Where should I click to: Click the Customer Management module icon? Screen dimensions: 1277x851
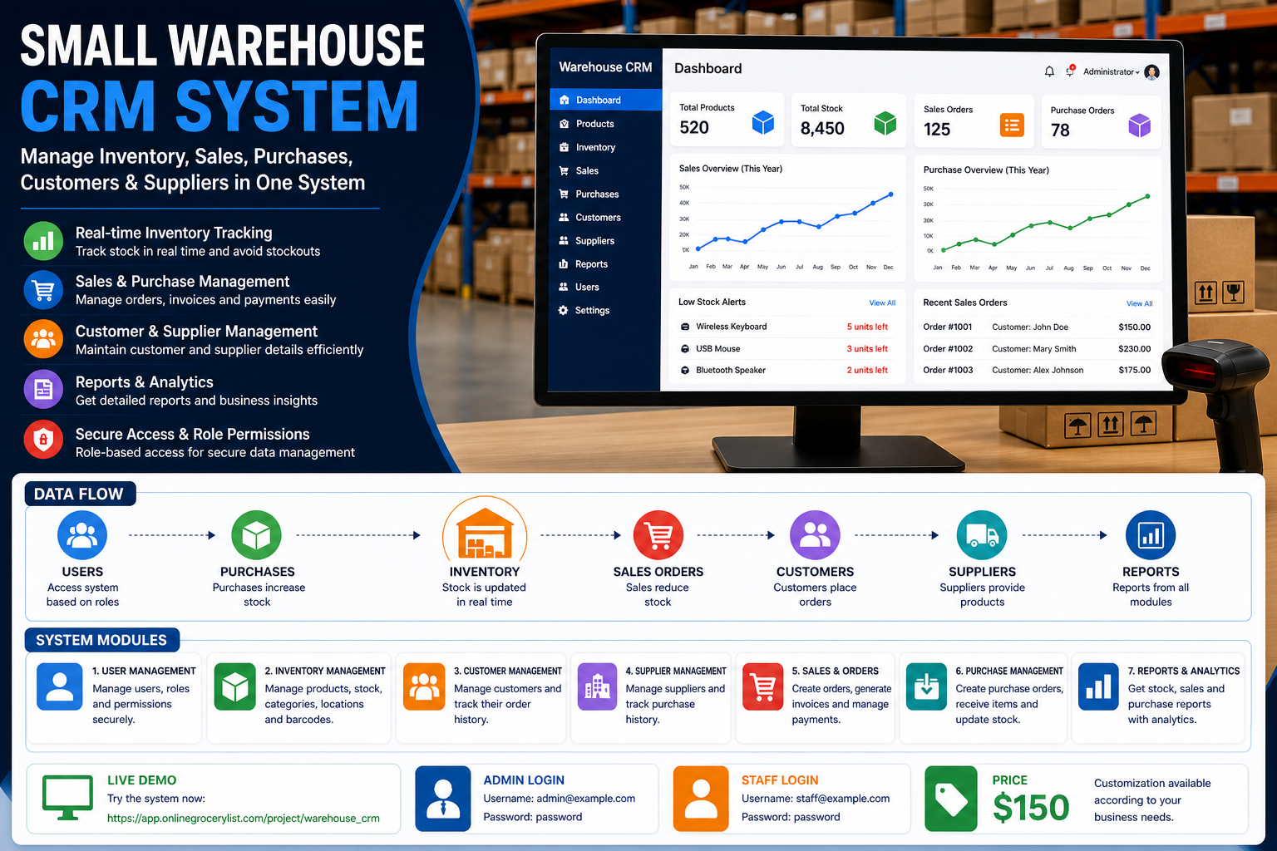[424, 686]
